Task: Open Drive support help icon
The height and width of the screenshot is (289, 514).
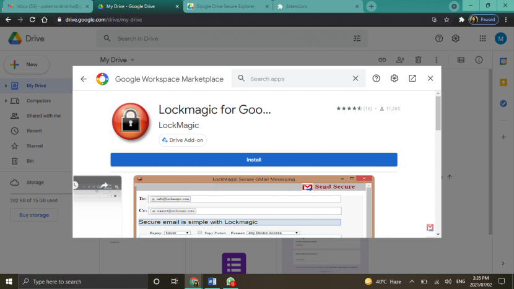Action: [439, 38]
